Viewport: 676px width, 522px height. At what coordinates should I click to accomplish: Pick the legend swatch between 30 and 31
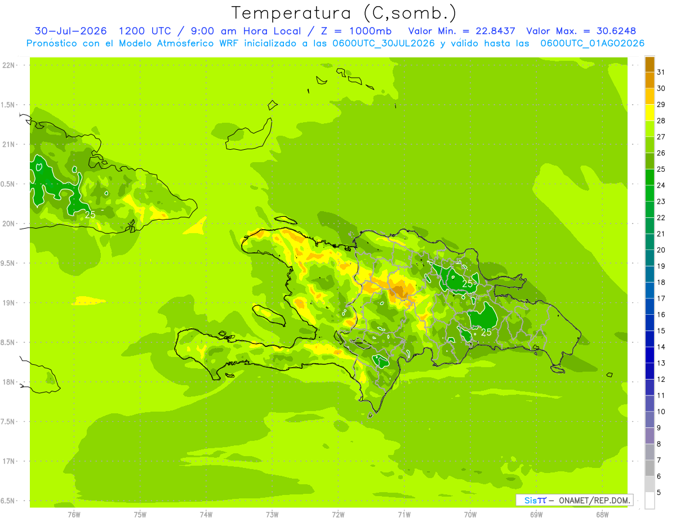[x=650, y=80]
